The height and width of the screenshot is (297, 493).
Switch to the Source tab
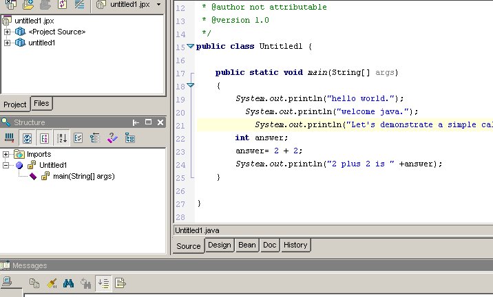tap(189, 246)
